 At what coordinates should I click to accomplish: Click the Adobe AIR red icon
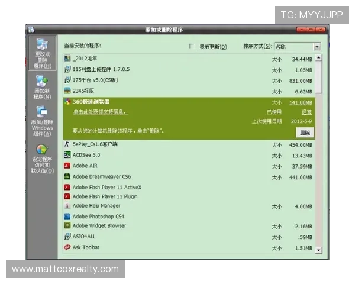67,166
